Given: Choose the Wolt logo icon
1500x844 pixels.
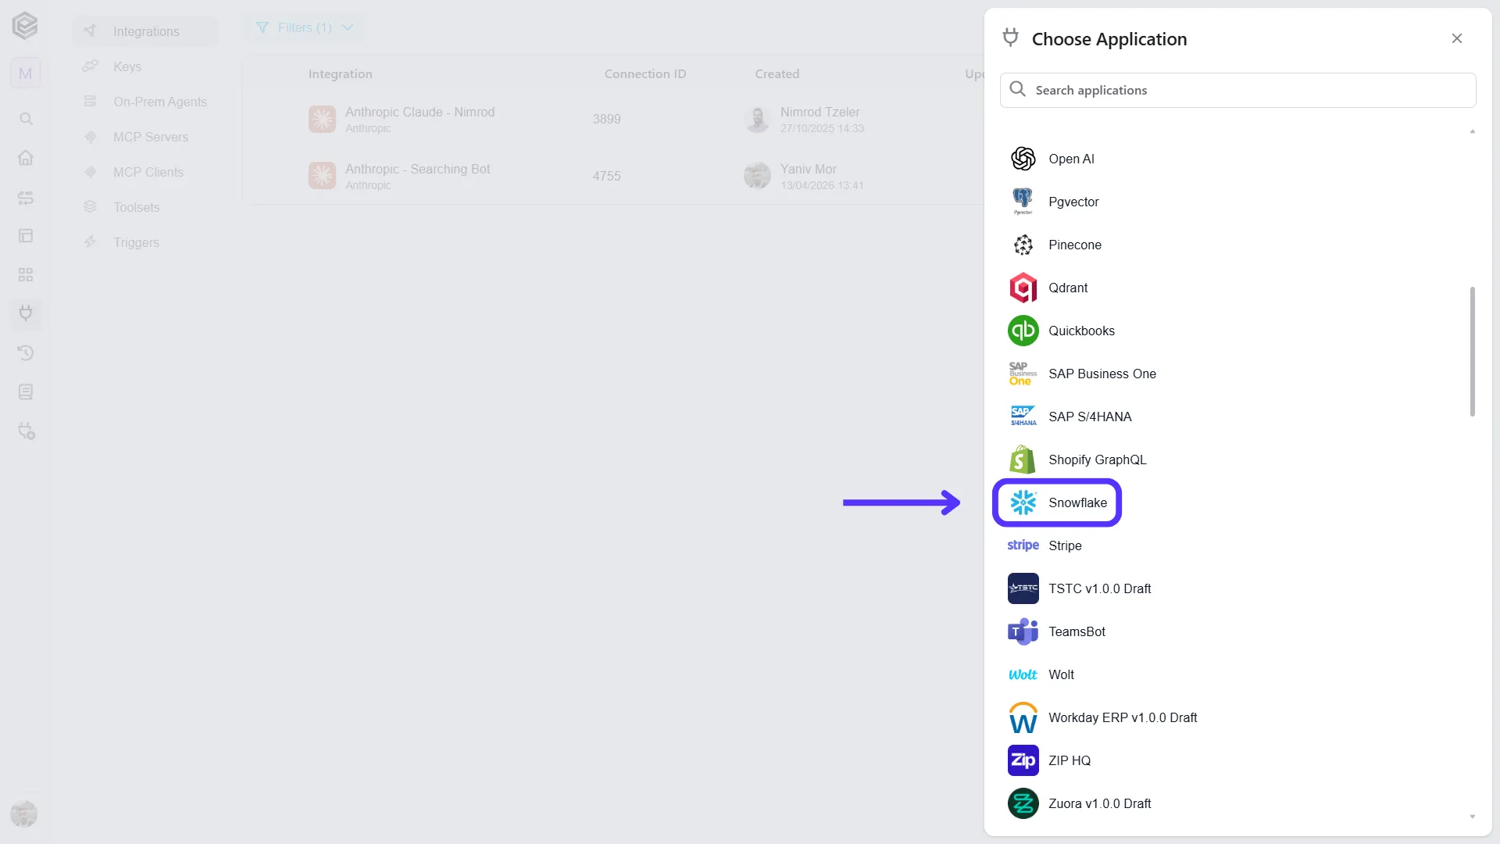Looking at the screenshot, I should click(x=1023, y=674).
